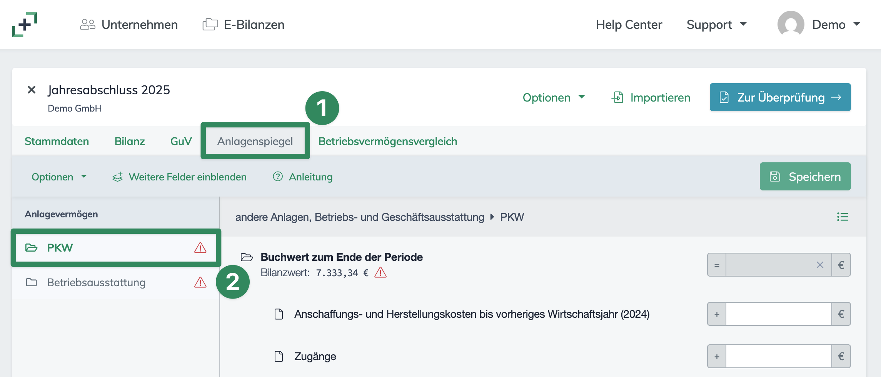Select the Anlagenspiegel tab

pos(255,141)
